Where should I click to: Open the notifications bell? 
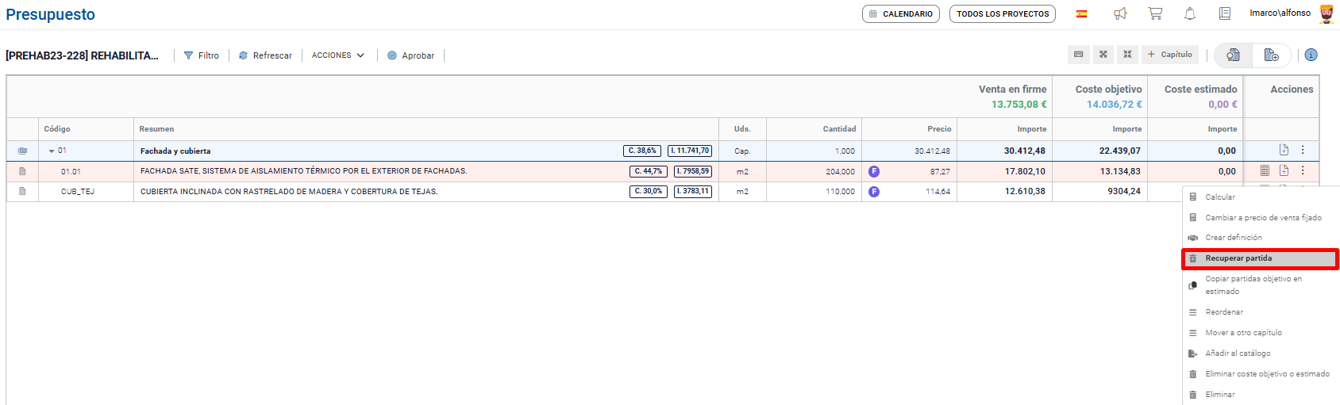pos(1190,13)
